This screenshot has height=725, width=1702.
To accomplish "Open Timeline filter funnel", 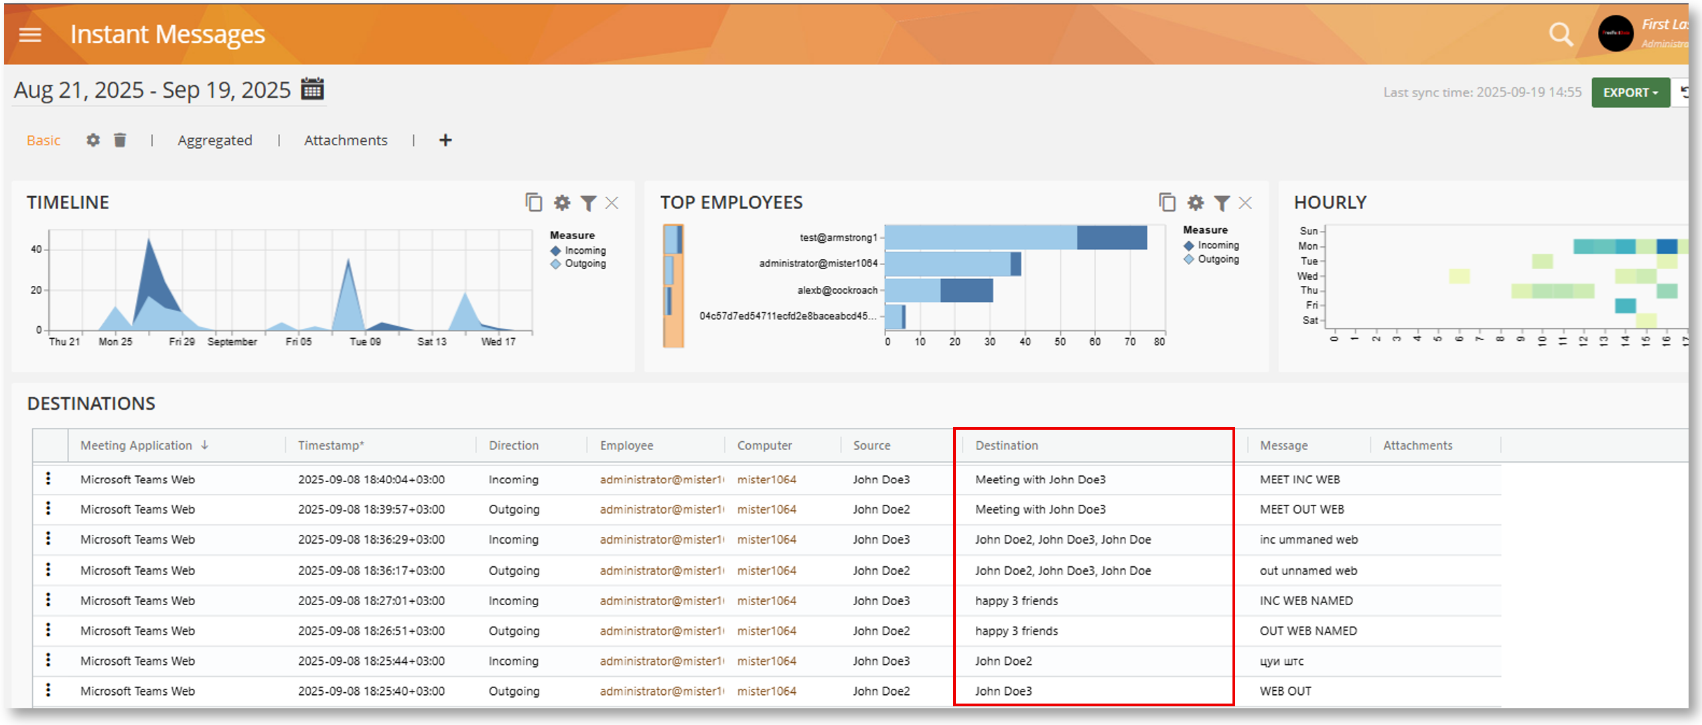I will pyautogui.click(x=588, y=203).
